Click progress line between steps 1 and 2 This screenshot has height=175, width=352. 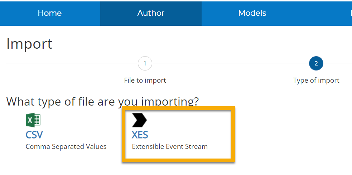[x=229, y=64]
